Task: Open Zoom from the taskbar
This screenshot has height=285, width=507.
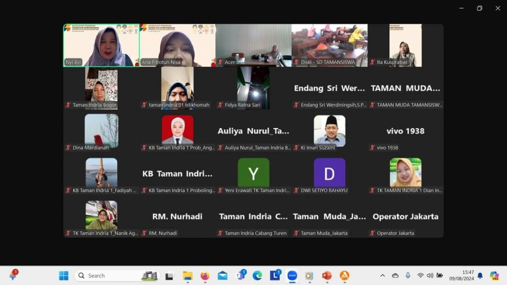Action: click(292, 276)
